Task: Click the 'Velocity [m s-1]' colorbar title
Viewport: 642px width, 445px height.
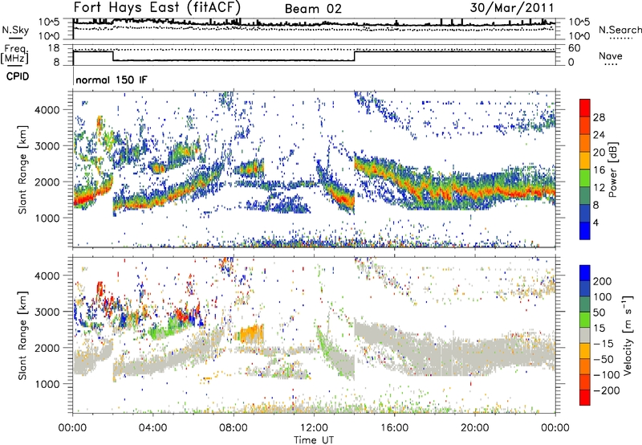Action: 627,335
